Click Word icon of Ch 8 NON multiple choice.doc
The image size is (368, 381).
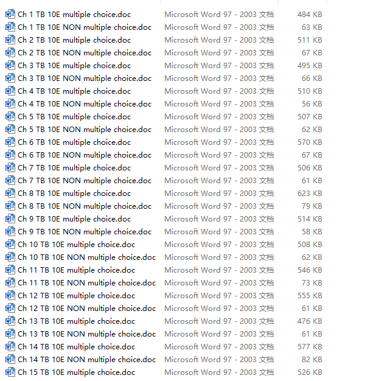tap(10, 206)
